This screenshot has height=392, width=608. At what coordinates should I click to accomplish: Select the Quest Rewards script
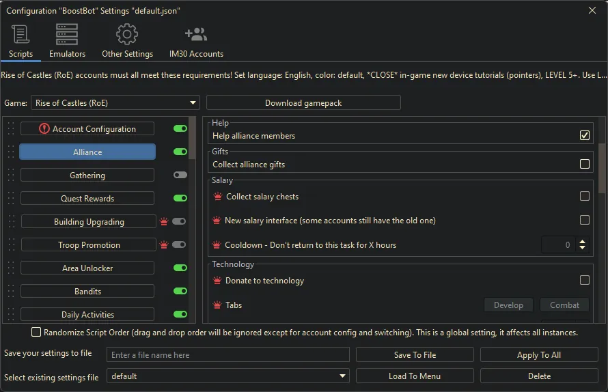point(87,198)
